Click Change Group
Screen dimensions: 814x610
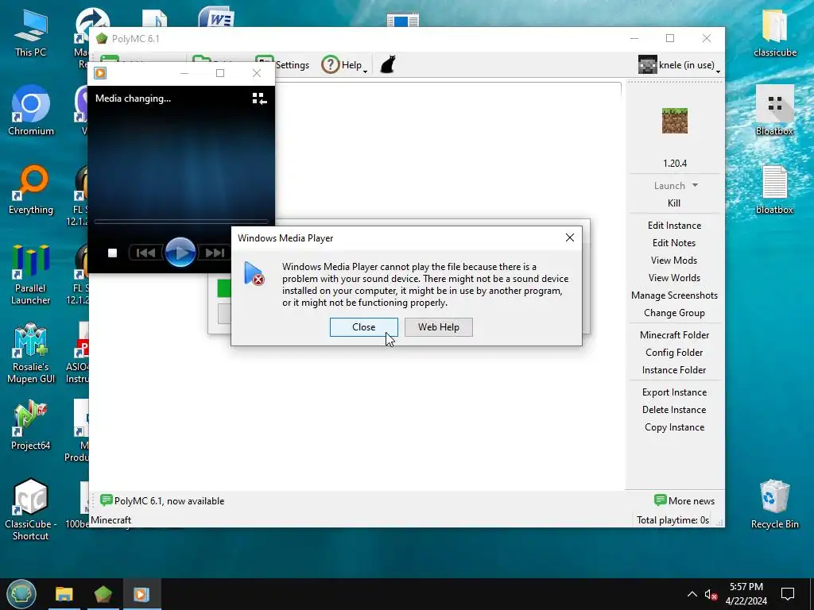674,313
